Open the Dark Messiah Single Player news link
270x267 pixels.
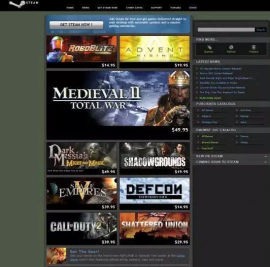point(226,78)
